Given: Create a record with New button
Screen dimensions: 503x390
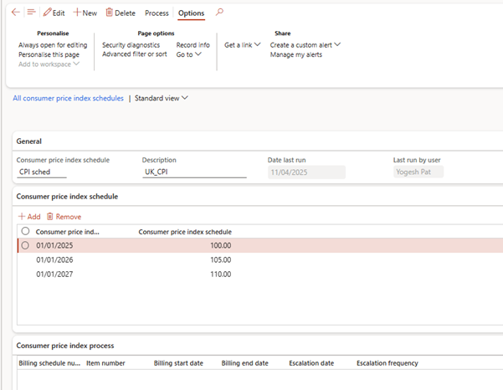Looking at the screenshot, I should coord(85,13).
